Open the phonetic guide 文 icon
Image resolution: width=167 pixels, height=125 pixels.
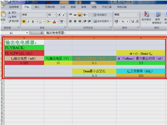point(61,21)
